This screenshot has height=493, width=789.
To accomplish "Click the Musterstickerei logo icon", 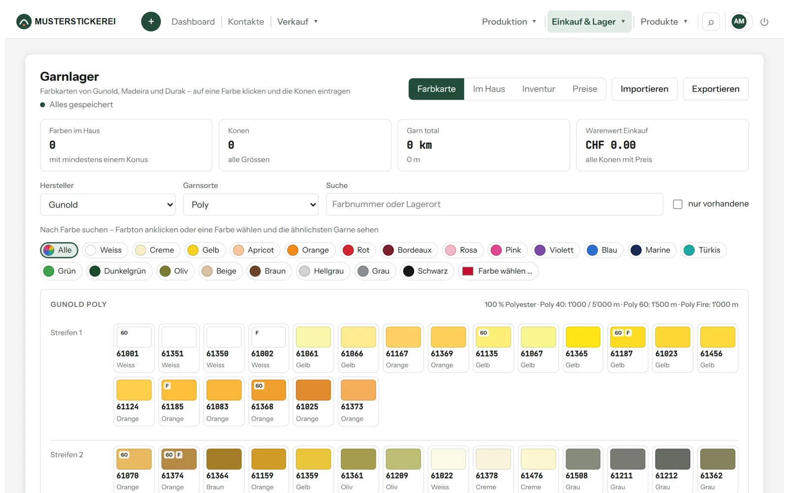I will pyautogui.click(x=24, y=22).
